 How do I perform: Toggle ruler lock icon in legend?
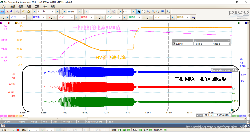[x=229, y=43]
